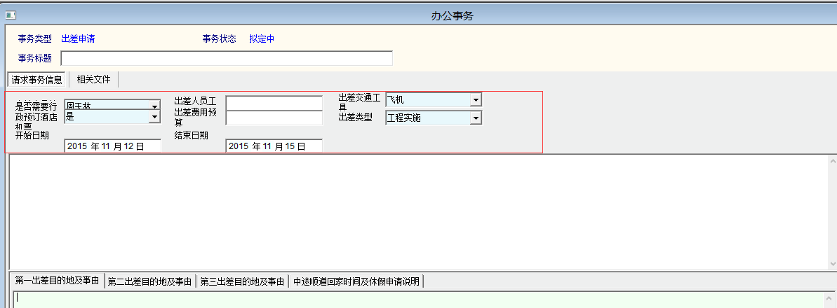Click the 开始日期 date field
This screenshot has width=837, height=308.
(112, 146)
